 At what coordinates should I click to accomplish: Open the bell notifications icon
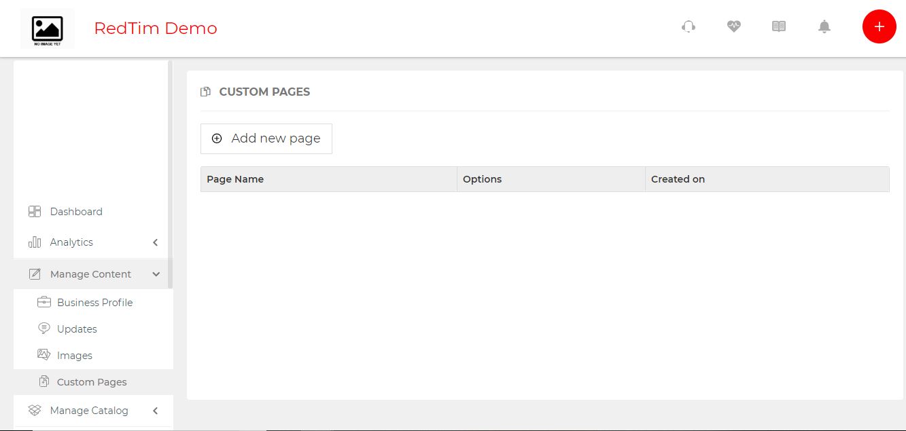tap(824, 26)
